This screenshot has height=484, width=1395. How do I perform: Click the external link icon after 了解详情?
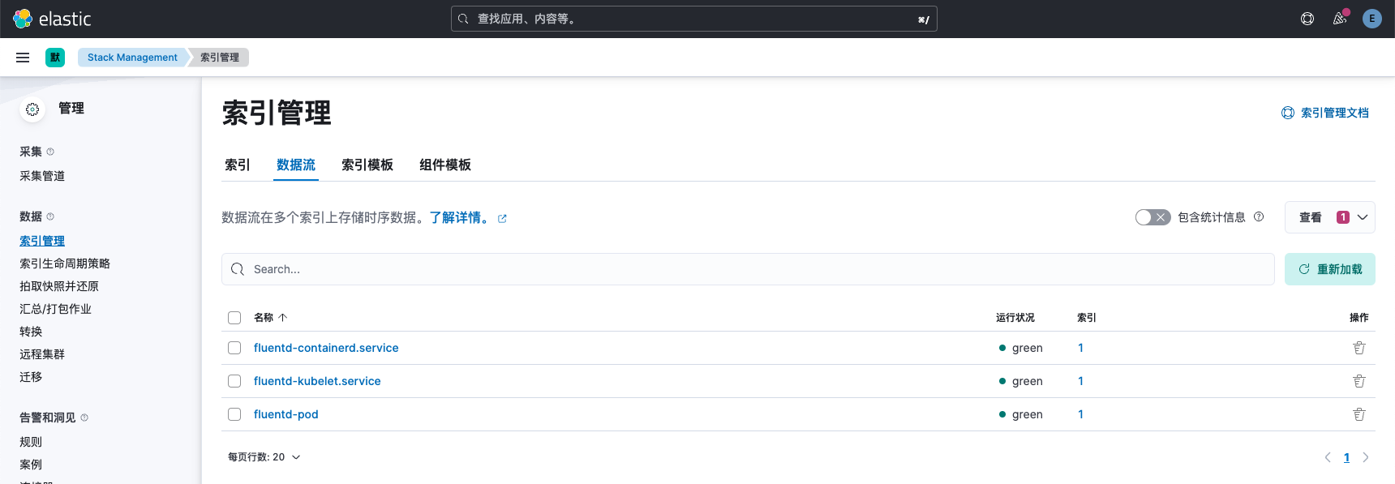502,219
